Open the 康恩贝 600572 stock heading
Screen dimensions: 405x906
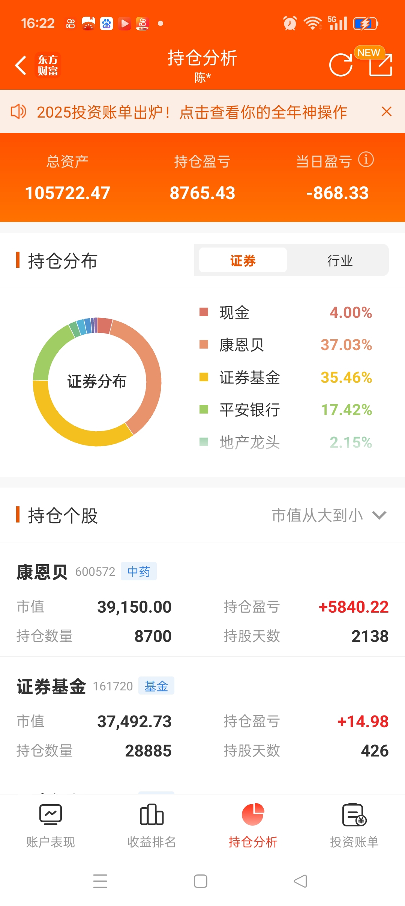[66, 572]
